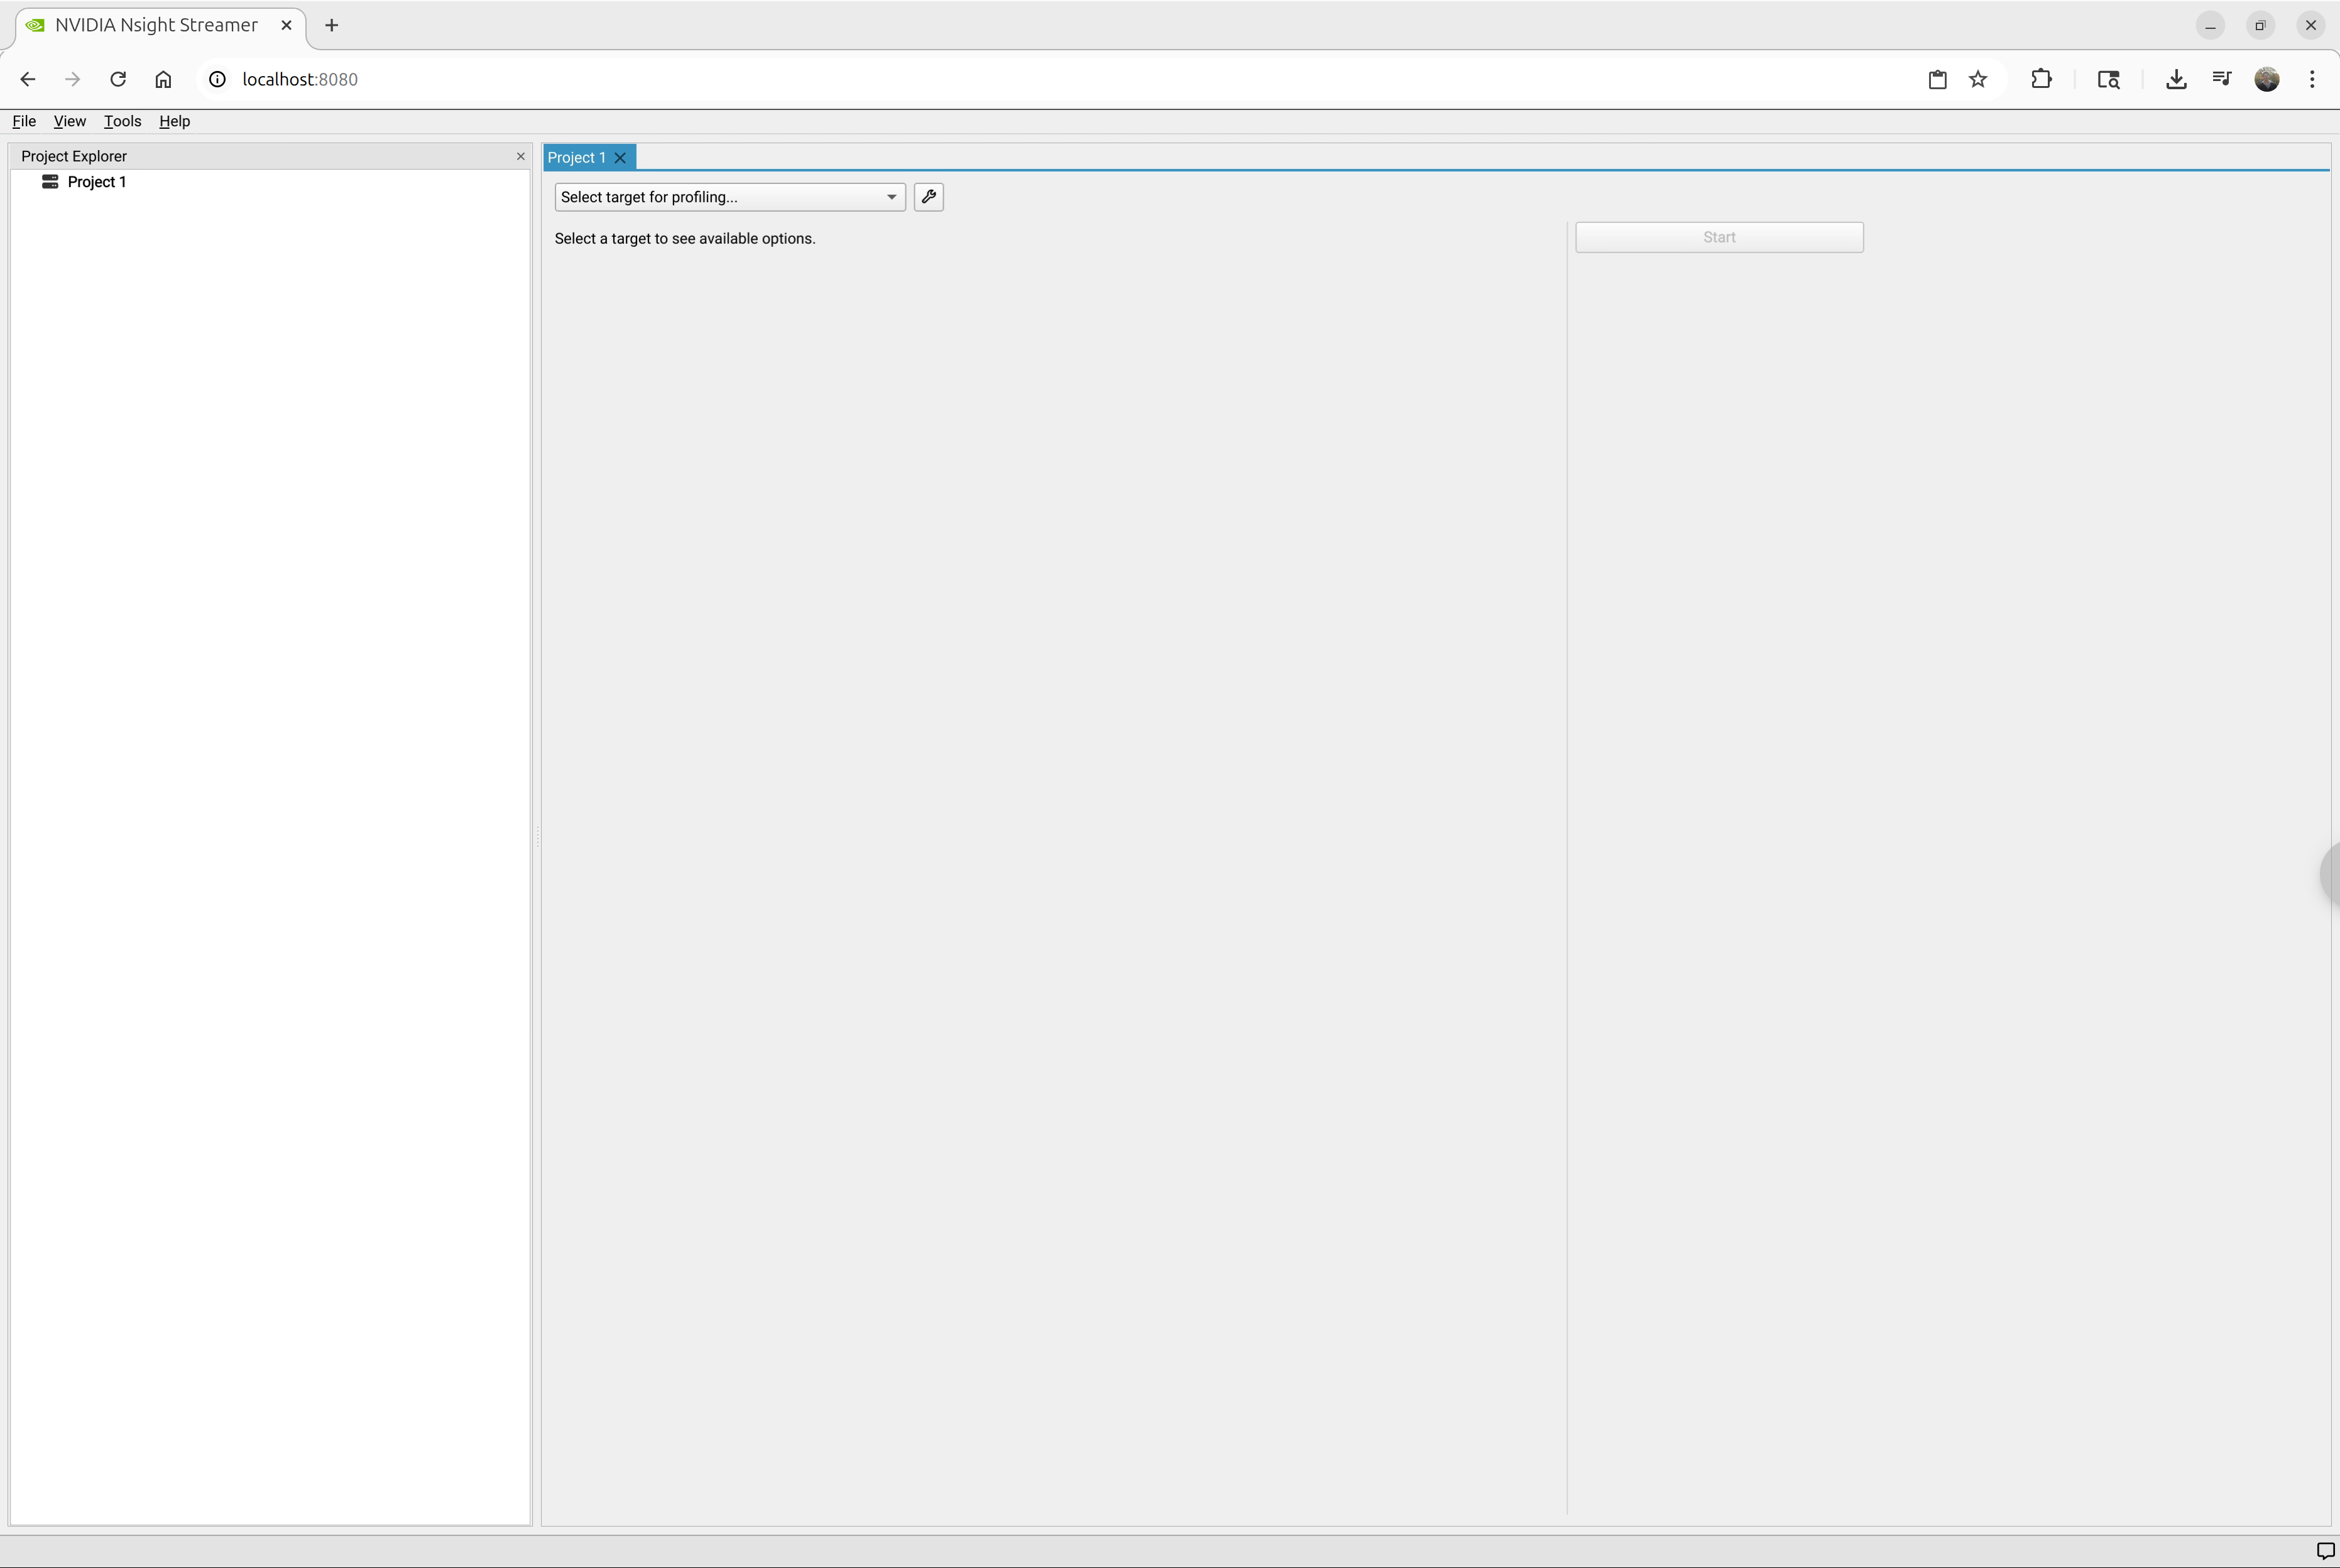
Task: Click the wrench icon next to target dropdown
Action: (x=928, y=197)
